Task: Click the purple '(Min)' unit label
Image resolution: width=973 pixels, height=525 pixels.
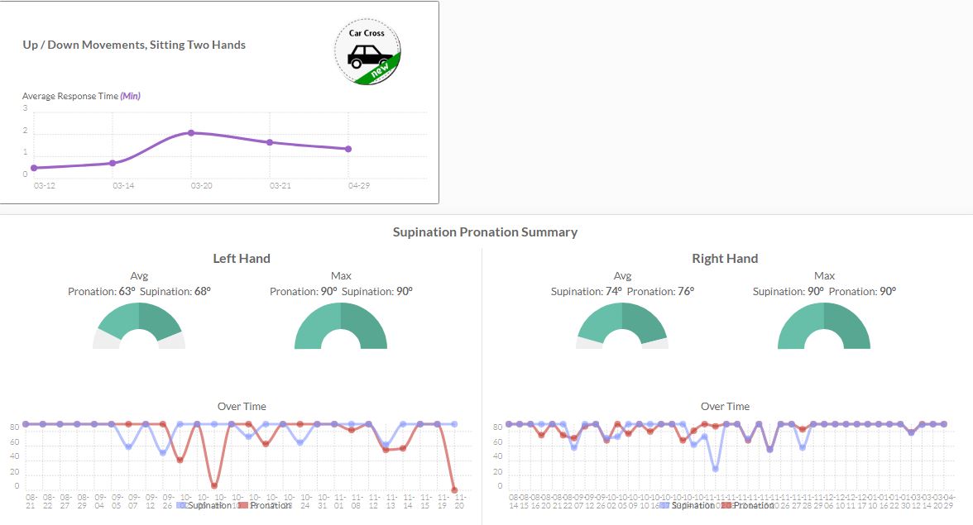Action: (131, 96)
